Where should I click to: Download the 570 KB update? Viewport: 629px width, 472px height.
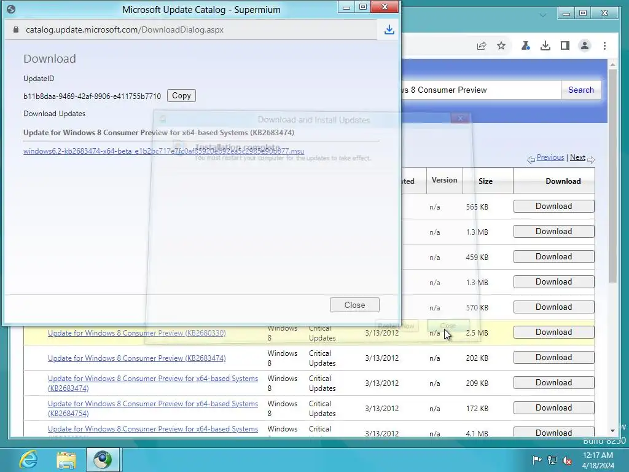tap(554, 307)
